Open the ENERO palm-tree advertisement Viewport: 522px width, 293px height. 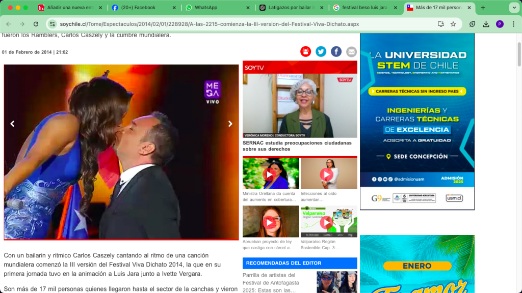click(x=417, y=264)
